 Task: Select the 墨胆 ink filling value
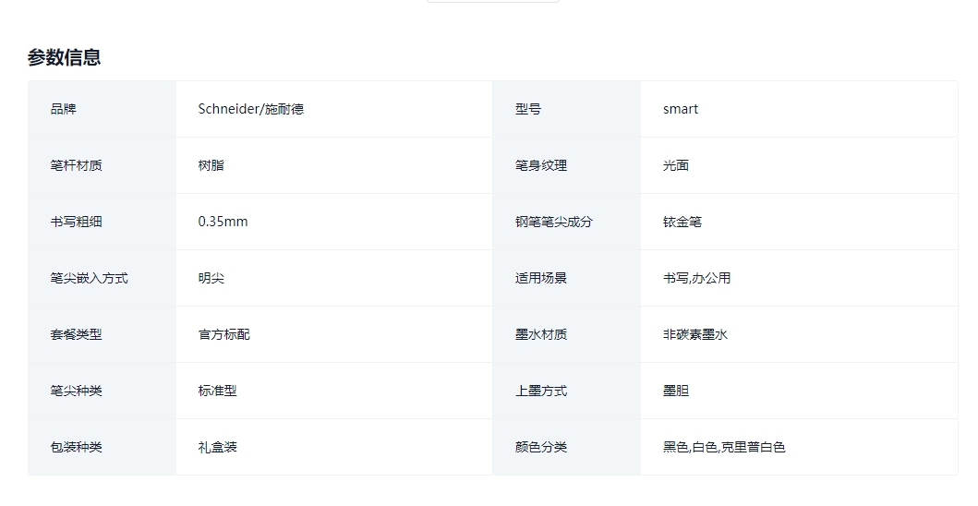675,391
